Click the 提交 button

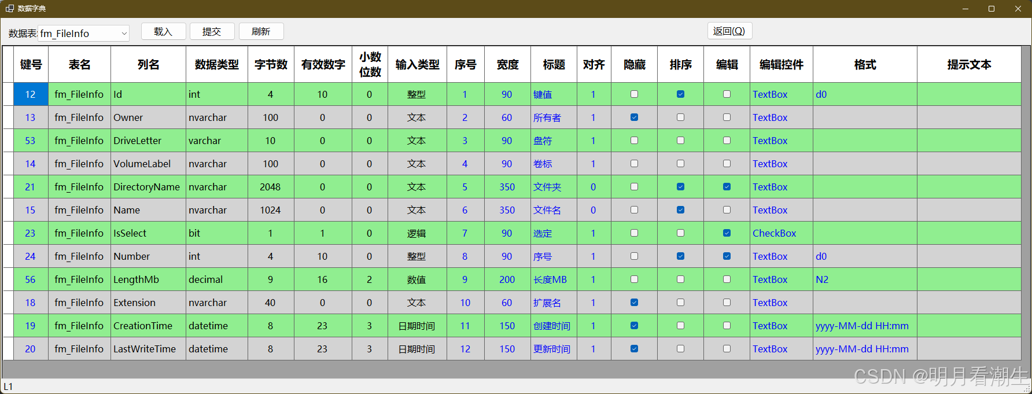click(212, 31)
